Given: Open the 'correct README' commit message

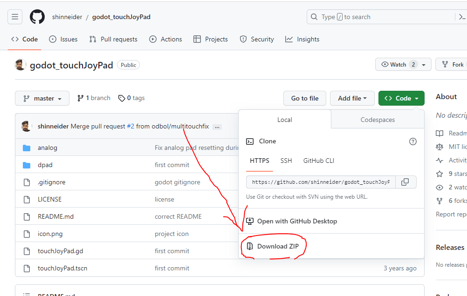Looking at the screenshot, I should (x=178, y=216).
